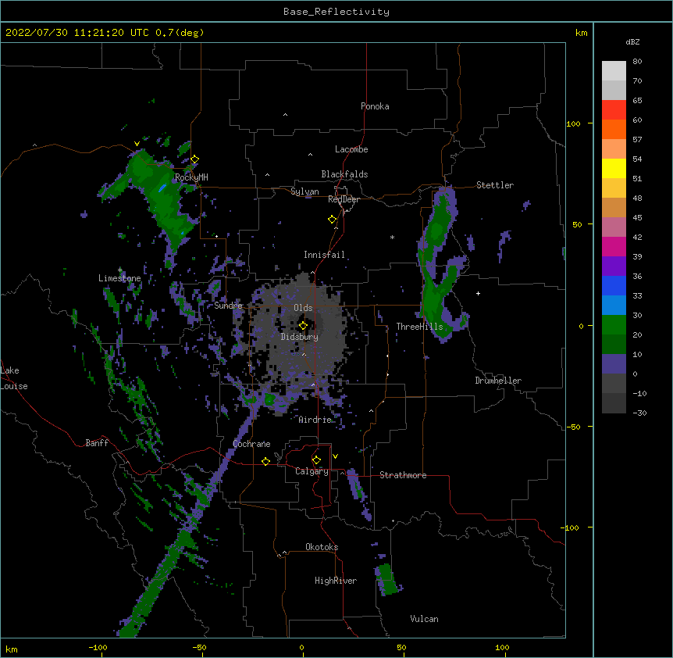
Task: Click the Calgary city label
Action: point(312,471)
